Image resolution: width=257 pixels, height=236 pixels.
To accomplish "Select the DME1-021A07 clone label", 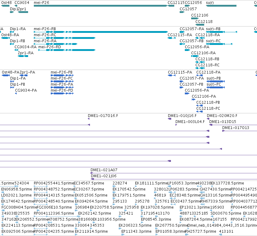I will pyautogui.click(x=104, y=170).
